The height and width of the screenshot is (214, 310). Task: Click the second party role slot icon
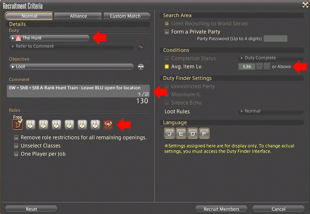[x=30, y=124]
